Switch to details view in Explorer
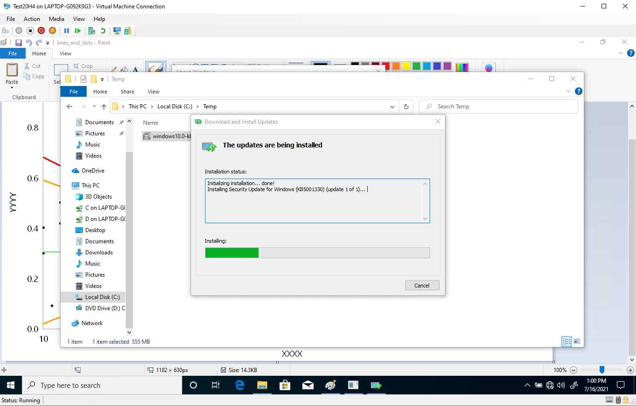This screenshot has width=636, height=406. pos(567,341)
